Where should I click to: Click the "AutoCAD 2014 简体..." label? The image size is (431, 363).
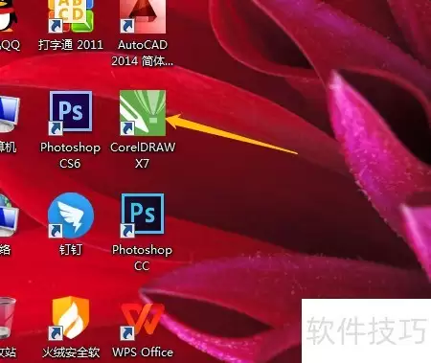143,53
